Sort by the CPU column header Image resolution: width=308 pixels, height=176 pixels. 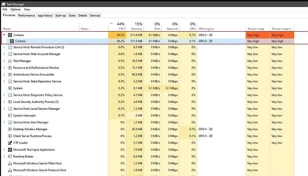(117, 26)
